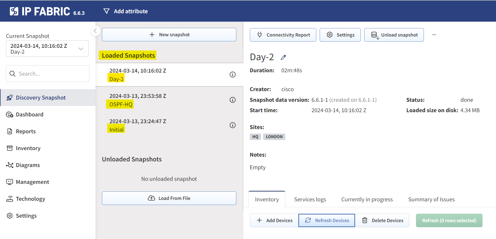Click the Unload snapshot button

[394, 35]
